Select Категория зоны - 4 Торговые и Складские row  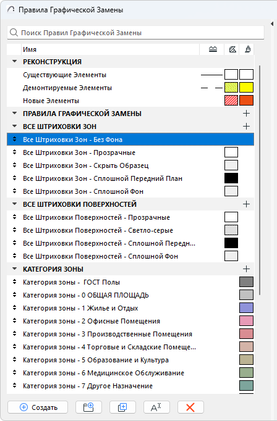[130, 347]
